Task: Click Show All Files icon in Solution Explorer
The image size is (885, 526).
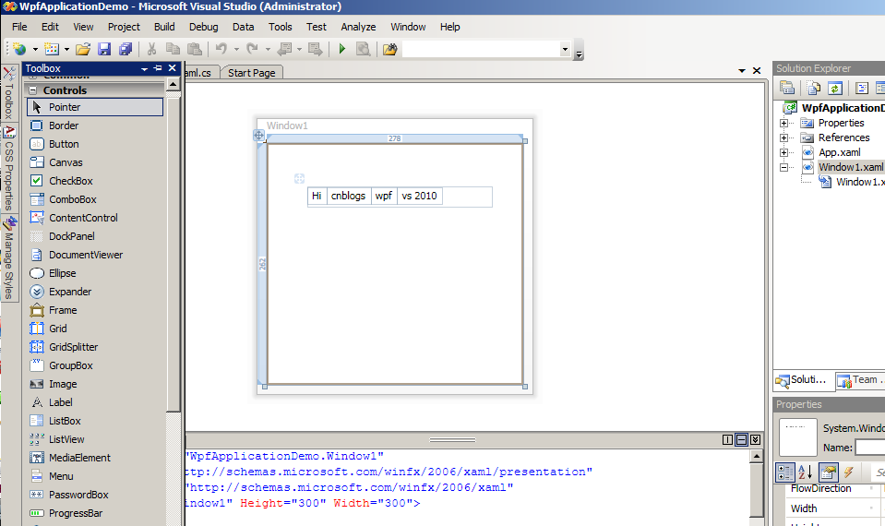Action: pyautogui.click(x=813, y=88)
